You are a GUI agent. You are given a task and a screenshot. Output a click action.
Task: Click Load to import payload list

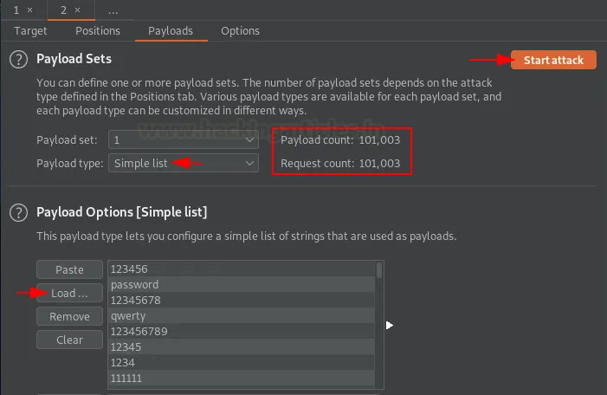(x=69, y=294)
